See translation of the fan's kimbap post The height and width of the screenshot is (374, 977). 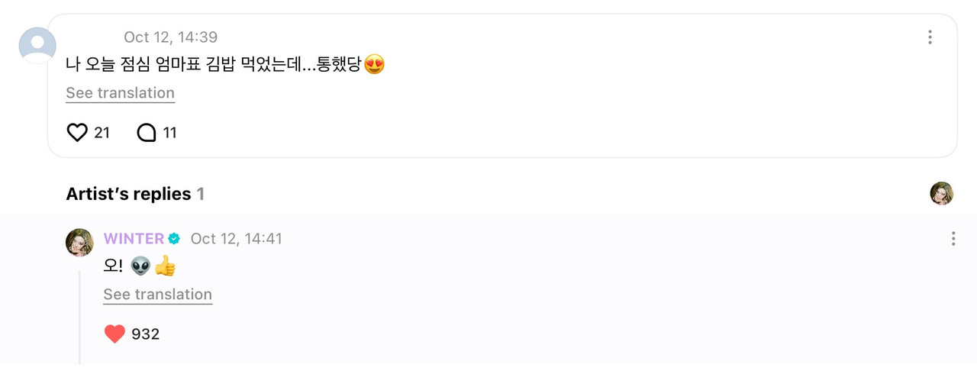(x=120, y=93)
